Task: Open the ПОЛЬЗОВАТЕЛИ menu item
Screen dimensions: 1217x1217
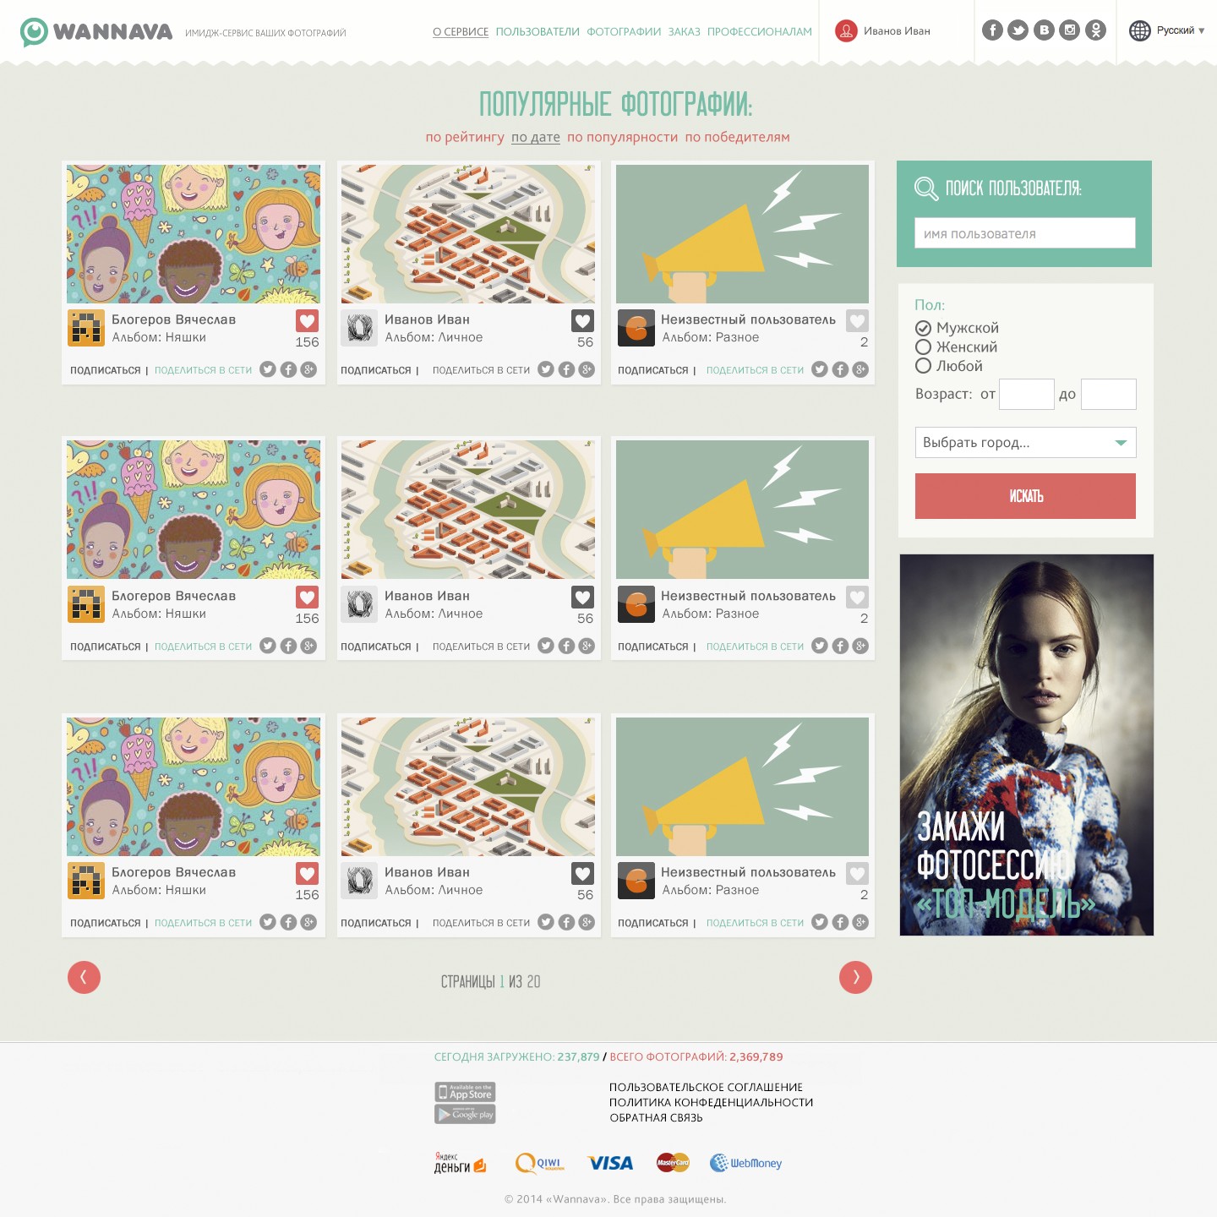Action: [x=538, y=31]
